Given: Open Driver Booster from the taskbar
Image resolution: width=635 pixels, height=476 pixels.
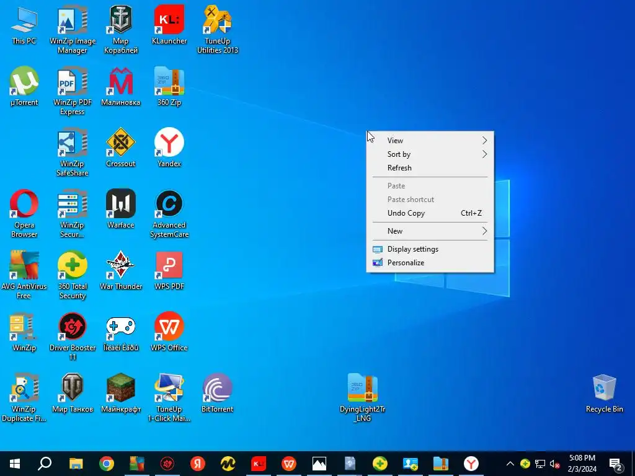Looking at the screenshot, I should tap(167, 464).
